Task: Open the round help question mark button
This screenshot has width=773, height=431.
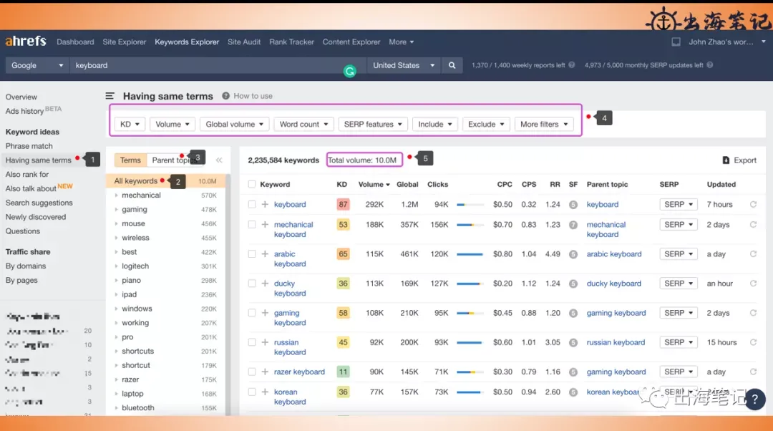Action: point(755,399)
